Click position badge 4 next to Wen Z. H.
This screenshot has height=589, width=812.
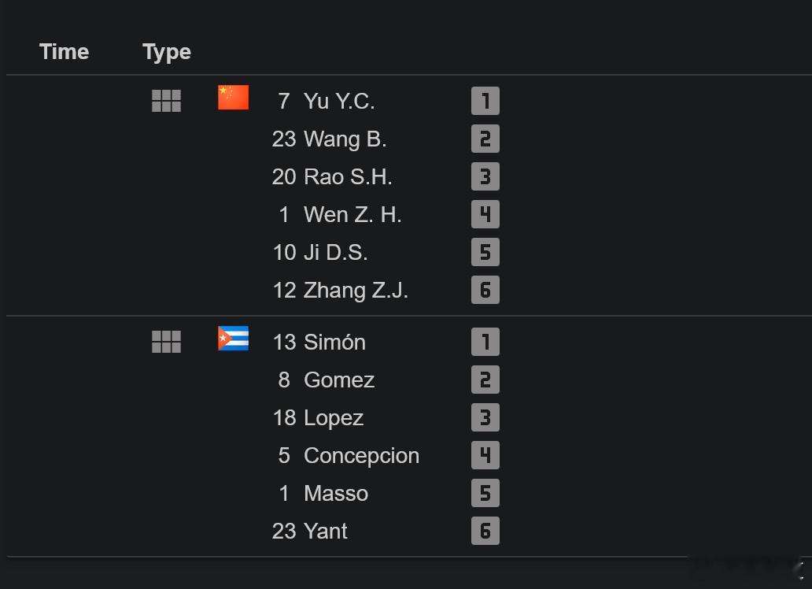click(x=485, y=214)
